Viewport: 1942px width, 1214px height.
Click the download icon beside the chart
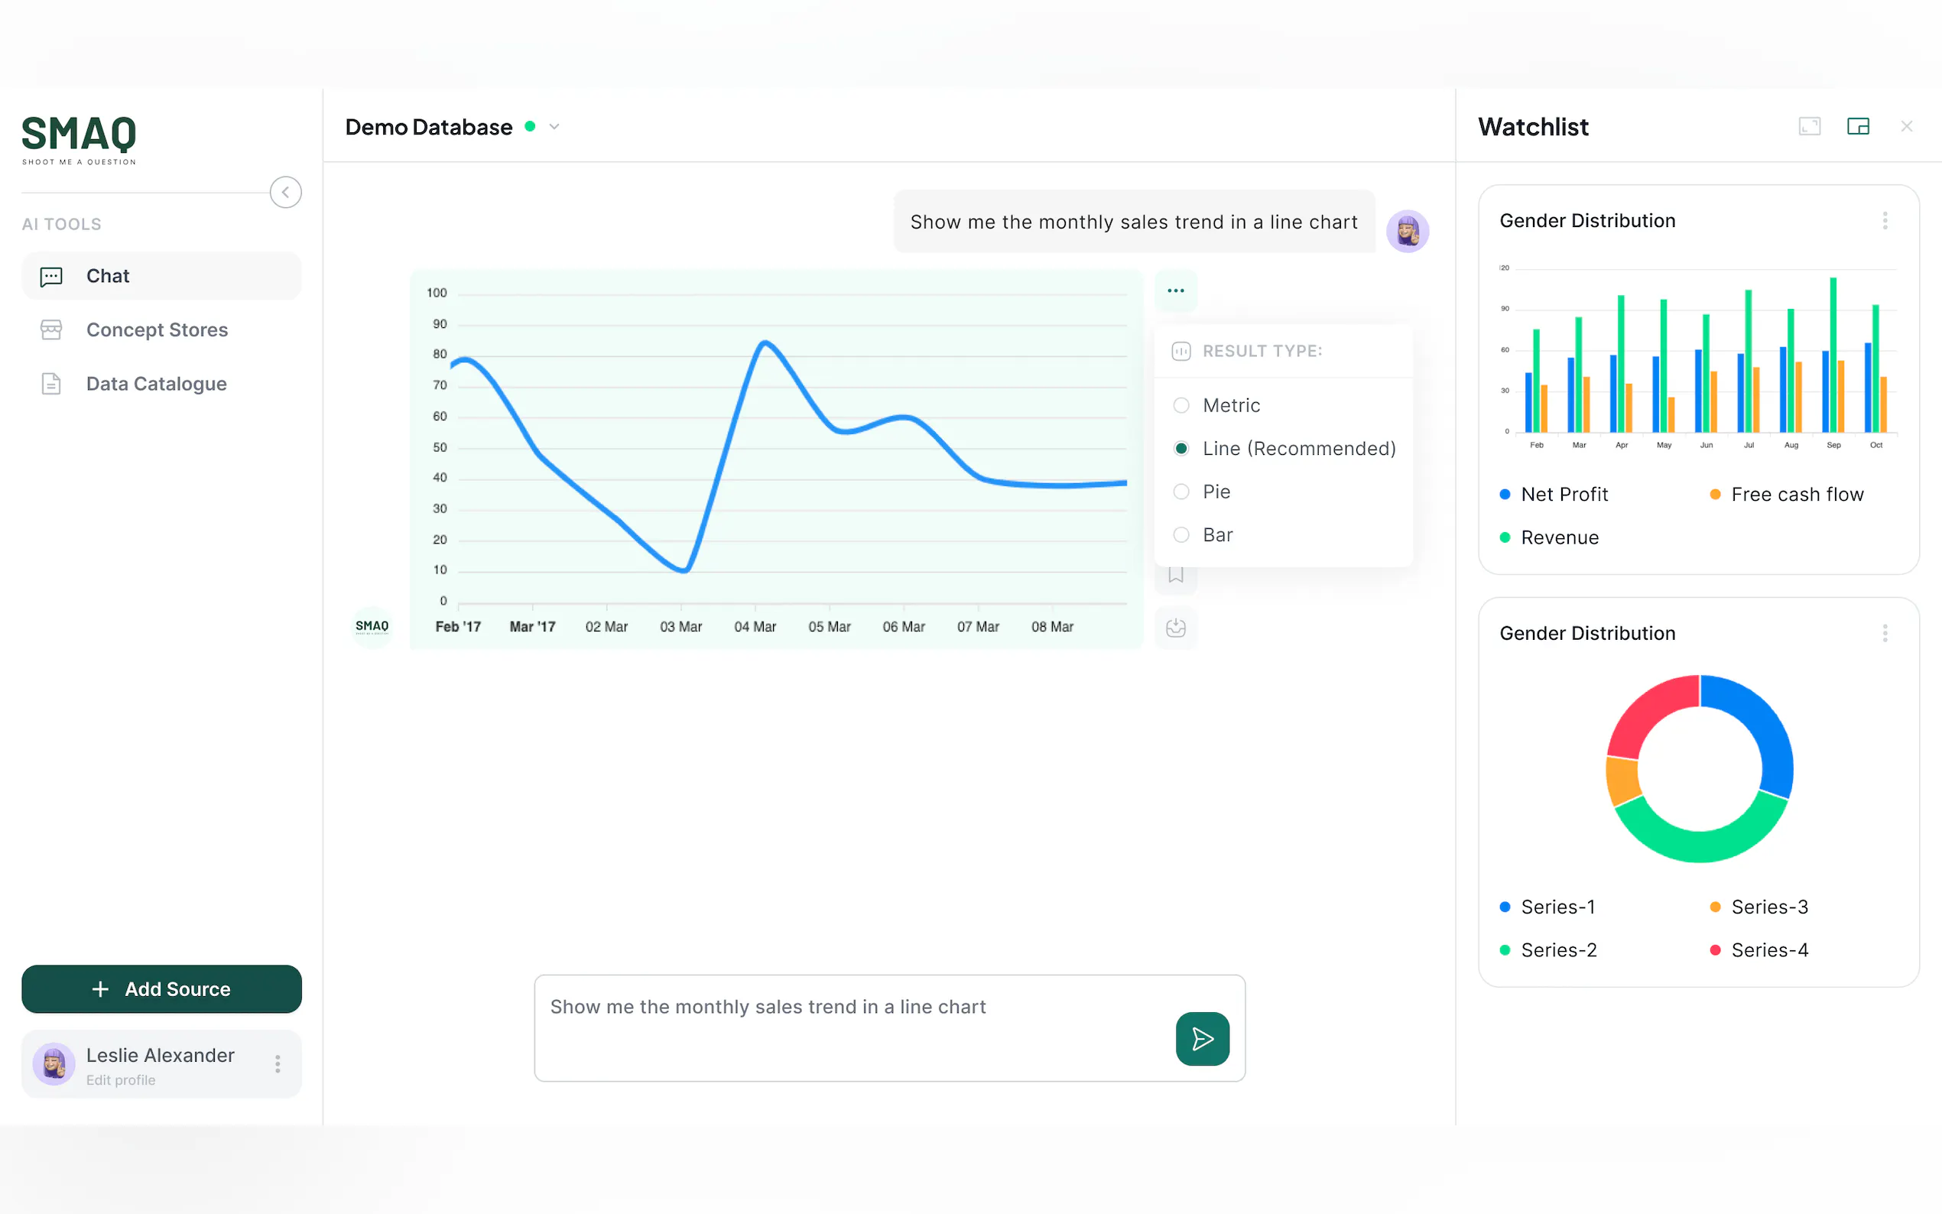[1175, 627]
